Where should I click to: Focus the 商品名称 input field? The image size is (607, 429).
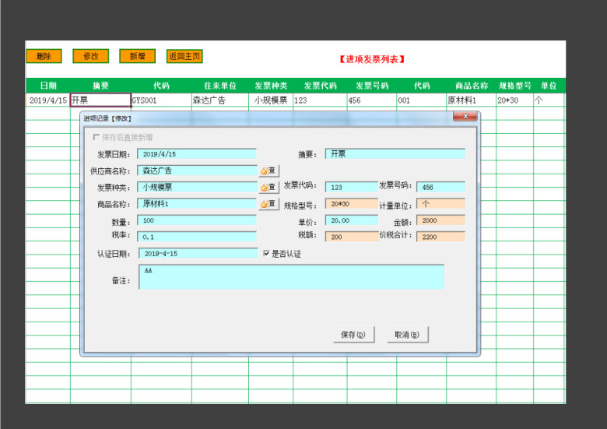tap(197, 204)
